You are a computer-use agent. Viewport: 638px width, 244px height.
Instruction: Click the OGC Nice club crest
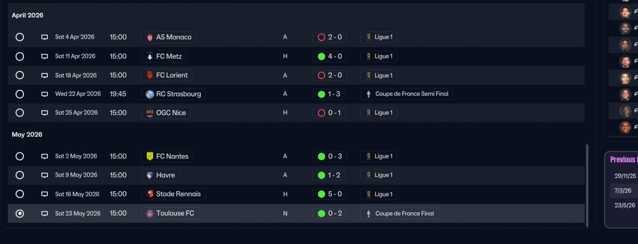point(150,113)
